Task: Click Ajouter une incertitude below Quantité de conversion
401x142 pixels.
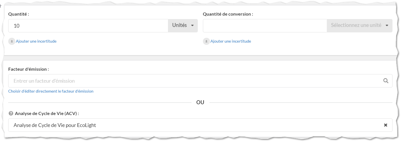Action: pos(231,41)
